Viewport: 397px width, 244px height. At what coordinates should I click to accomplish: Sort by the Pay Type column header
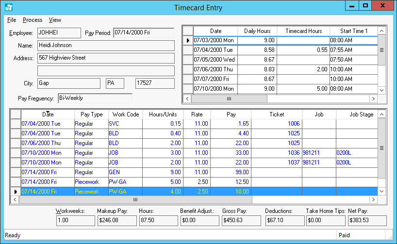coord(91,114)
